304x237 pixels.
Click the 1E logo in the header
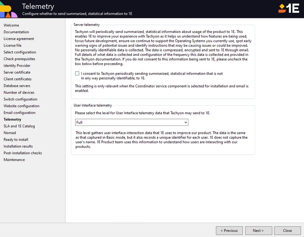pos(288,8)
